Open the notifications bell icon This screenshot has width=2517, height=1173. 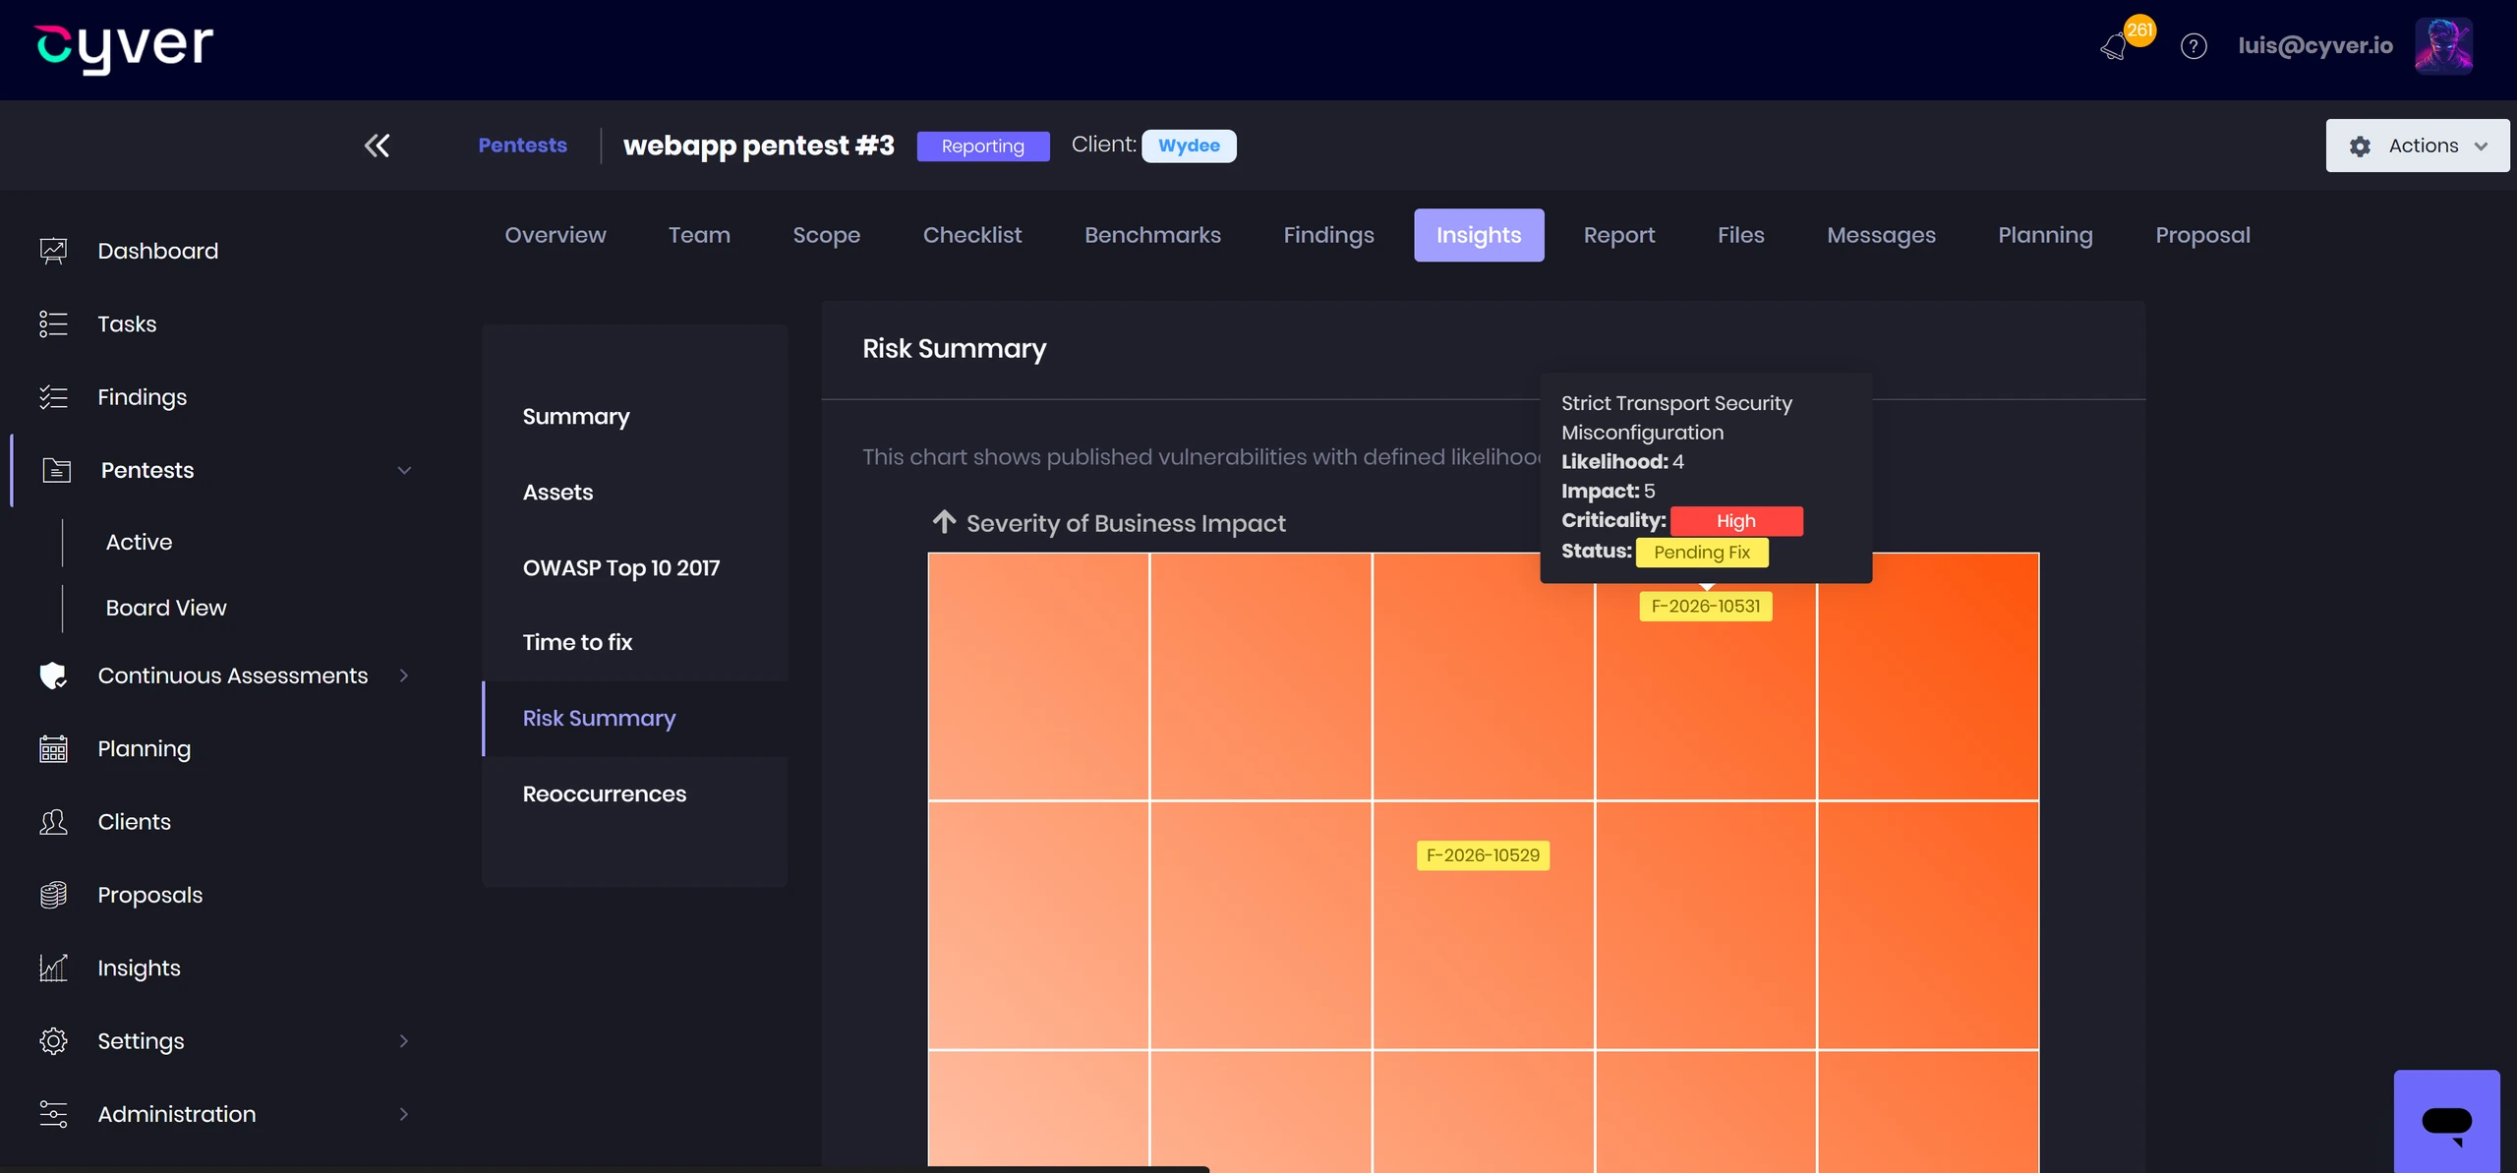2114,46
